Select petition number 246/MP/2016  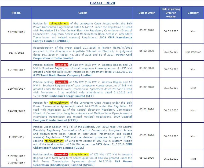coord(16,111)
